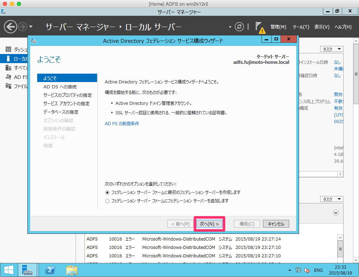
Task: Select AD DS への接続 wizard step
Action: 60,87
